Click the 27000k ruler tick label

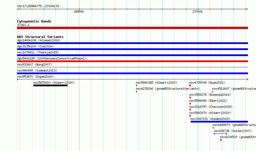pos(198,12)
